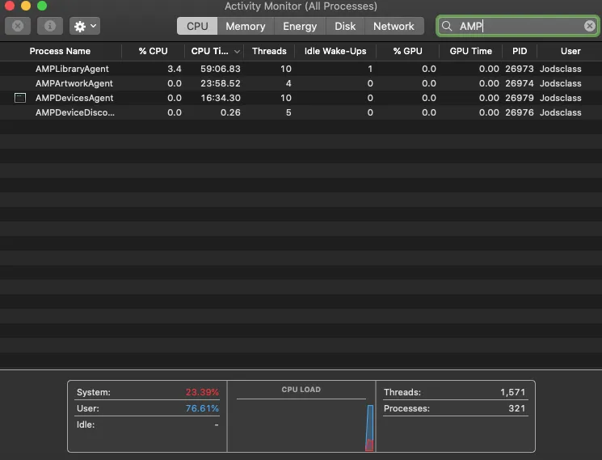Open the process info inspector button
This screenshot has width=602, height=460.
[50, 26]
